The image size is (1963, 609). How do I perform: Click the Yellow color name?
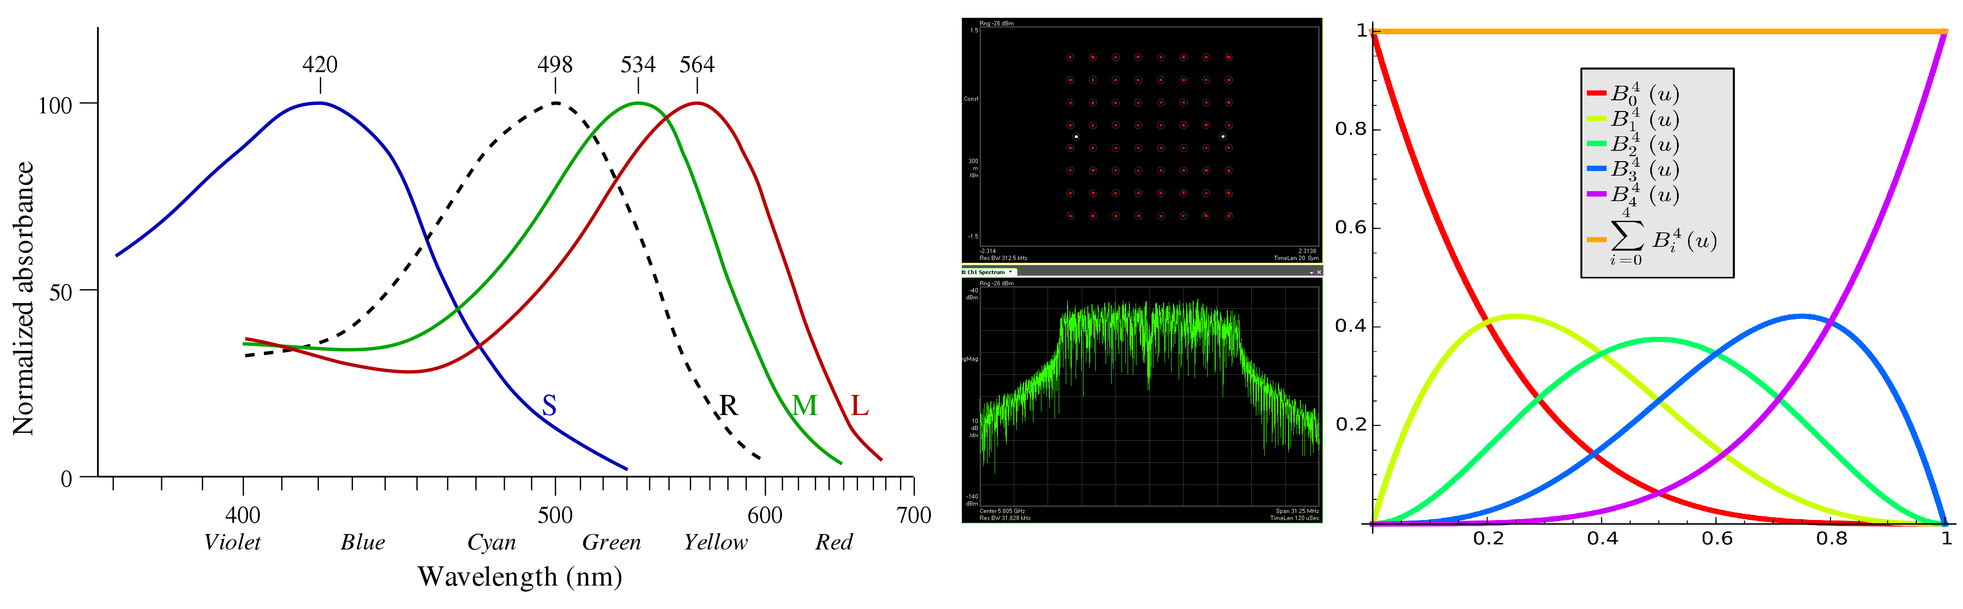pyautogui.click(x=716, y=542)
